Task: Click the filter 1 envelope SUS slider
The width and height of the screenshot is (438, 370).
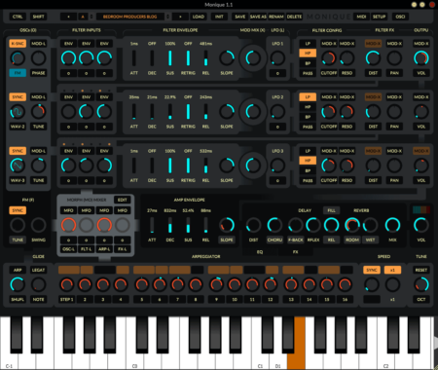Action: (170, 58)
